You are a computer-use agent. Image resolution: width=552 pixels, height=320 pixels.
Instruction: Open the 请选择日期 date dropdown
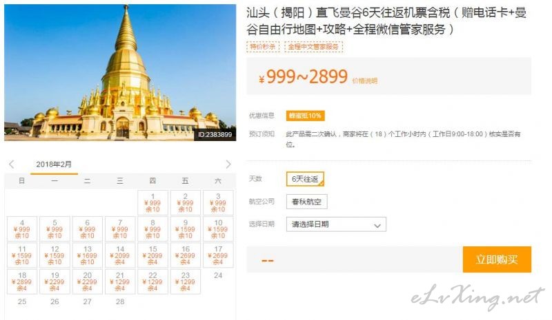click(x=336, y=224)
